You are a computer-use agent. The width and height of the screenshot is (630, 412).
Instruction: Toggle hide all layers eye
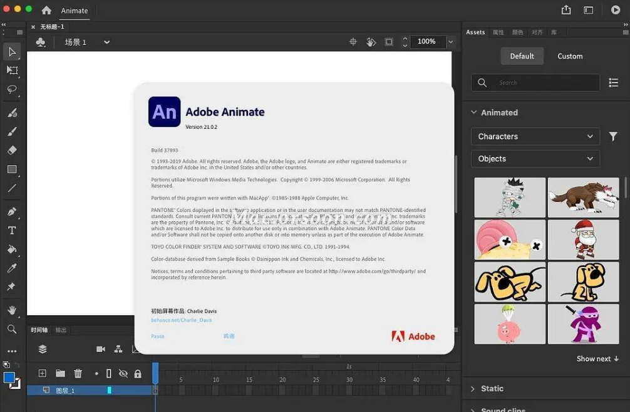123,373
